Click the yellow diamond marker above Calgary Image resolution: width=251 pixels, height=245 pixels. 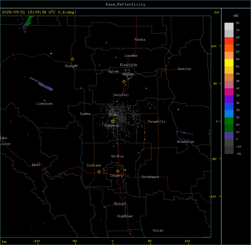click(x=118, y=171)
